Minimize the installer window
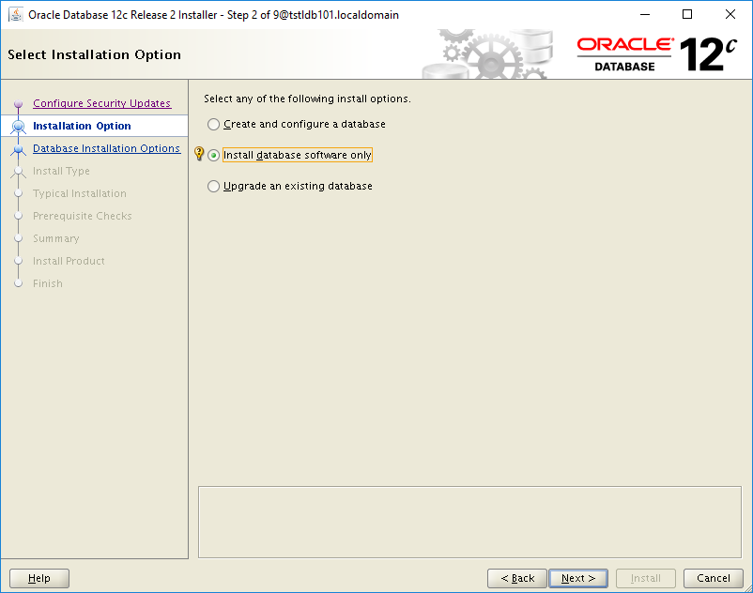 [x=644, y=14]
